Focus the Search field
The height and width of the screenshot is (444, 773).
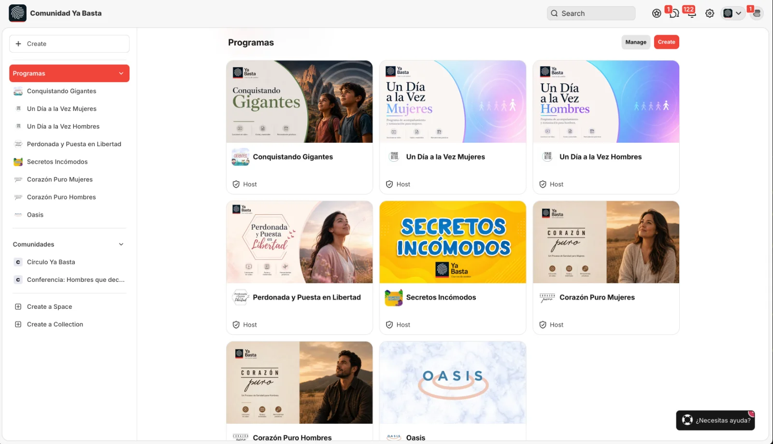click(x=591, y=14)
